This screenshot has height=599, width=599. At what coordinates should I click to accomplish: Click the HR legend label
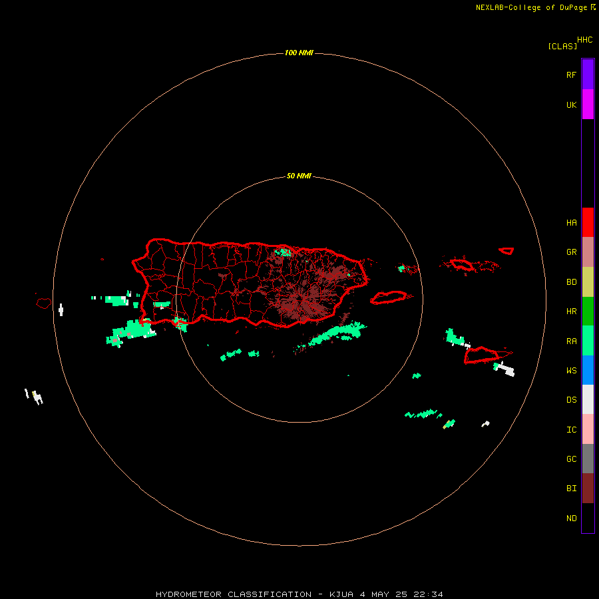pos(571,311)
